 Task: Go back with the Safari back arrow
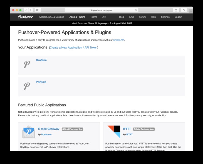coord(26,10)
